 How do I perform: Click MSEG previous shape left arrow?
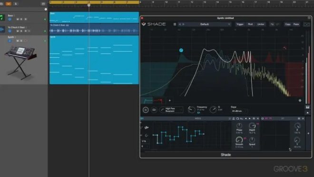(x=245, y=119)
